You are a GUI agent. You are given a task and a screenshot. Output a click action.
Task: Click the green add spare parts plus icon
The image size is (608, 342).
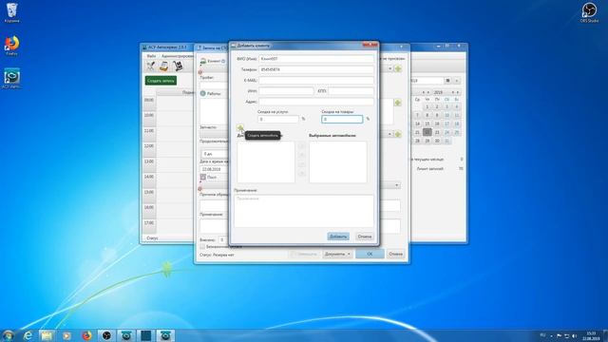pos(398,134)
